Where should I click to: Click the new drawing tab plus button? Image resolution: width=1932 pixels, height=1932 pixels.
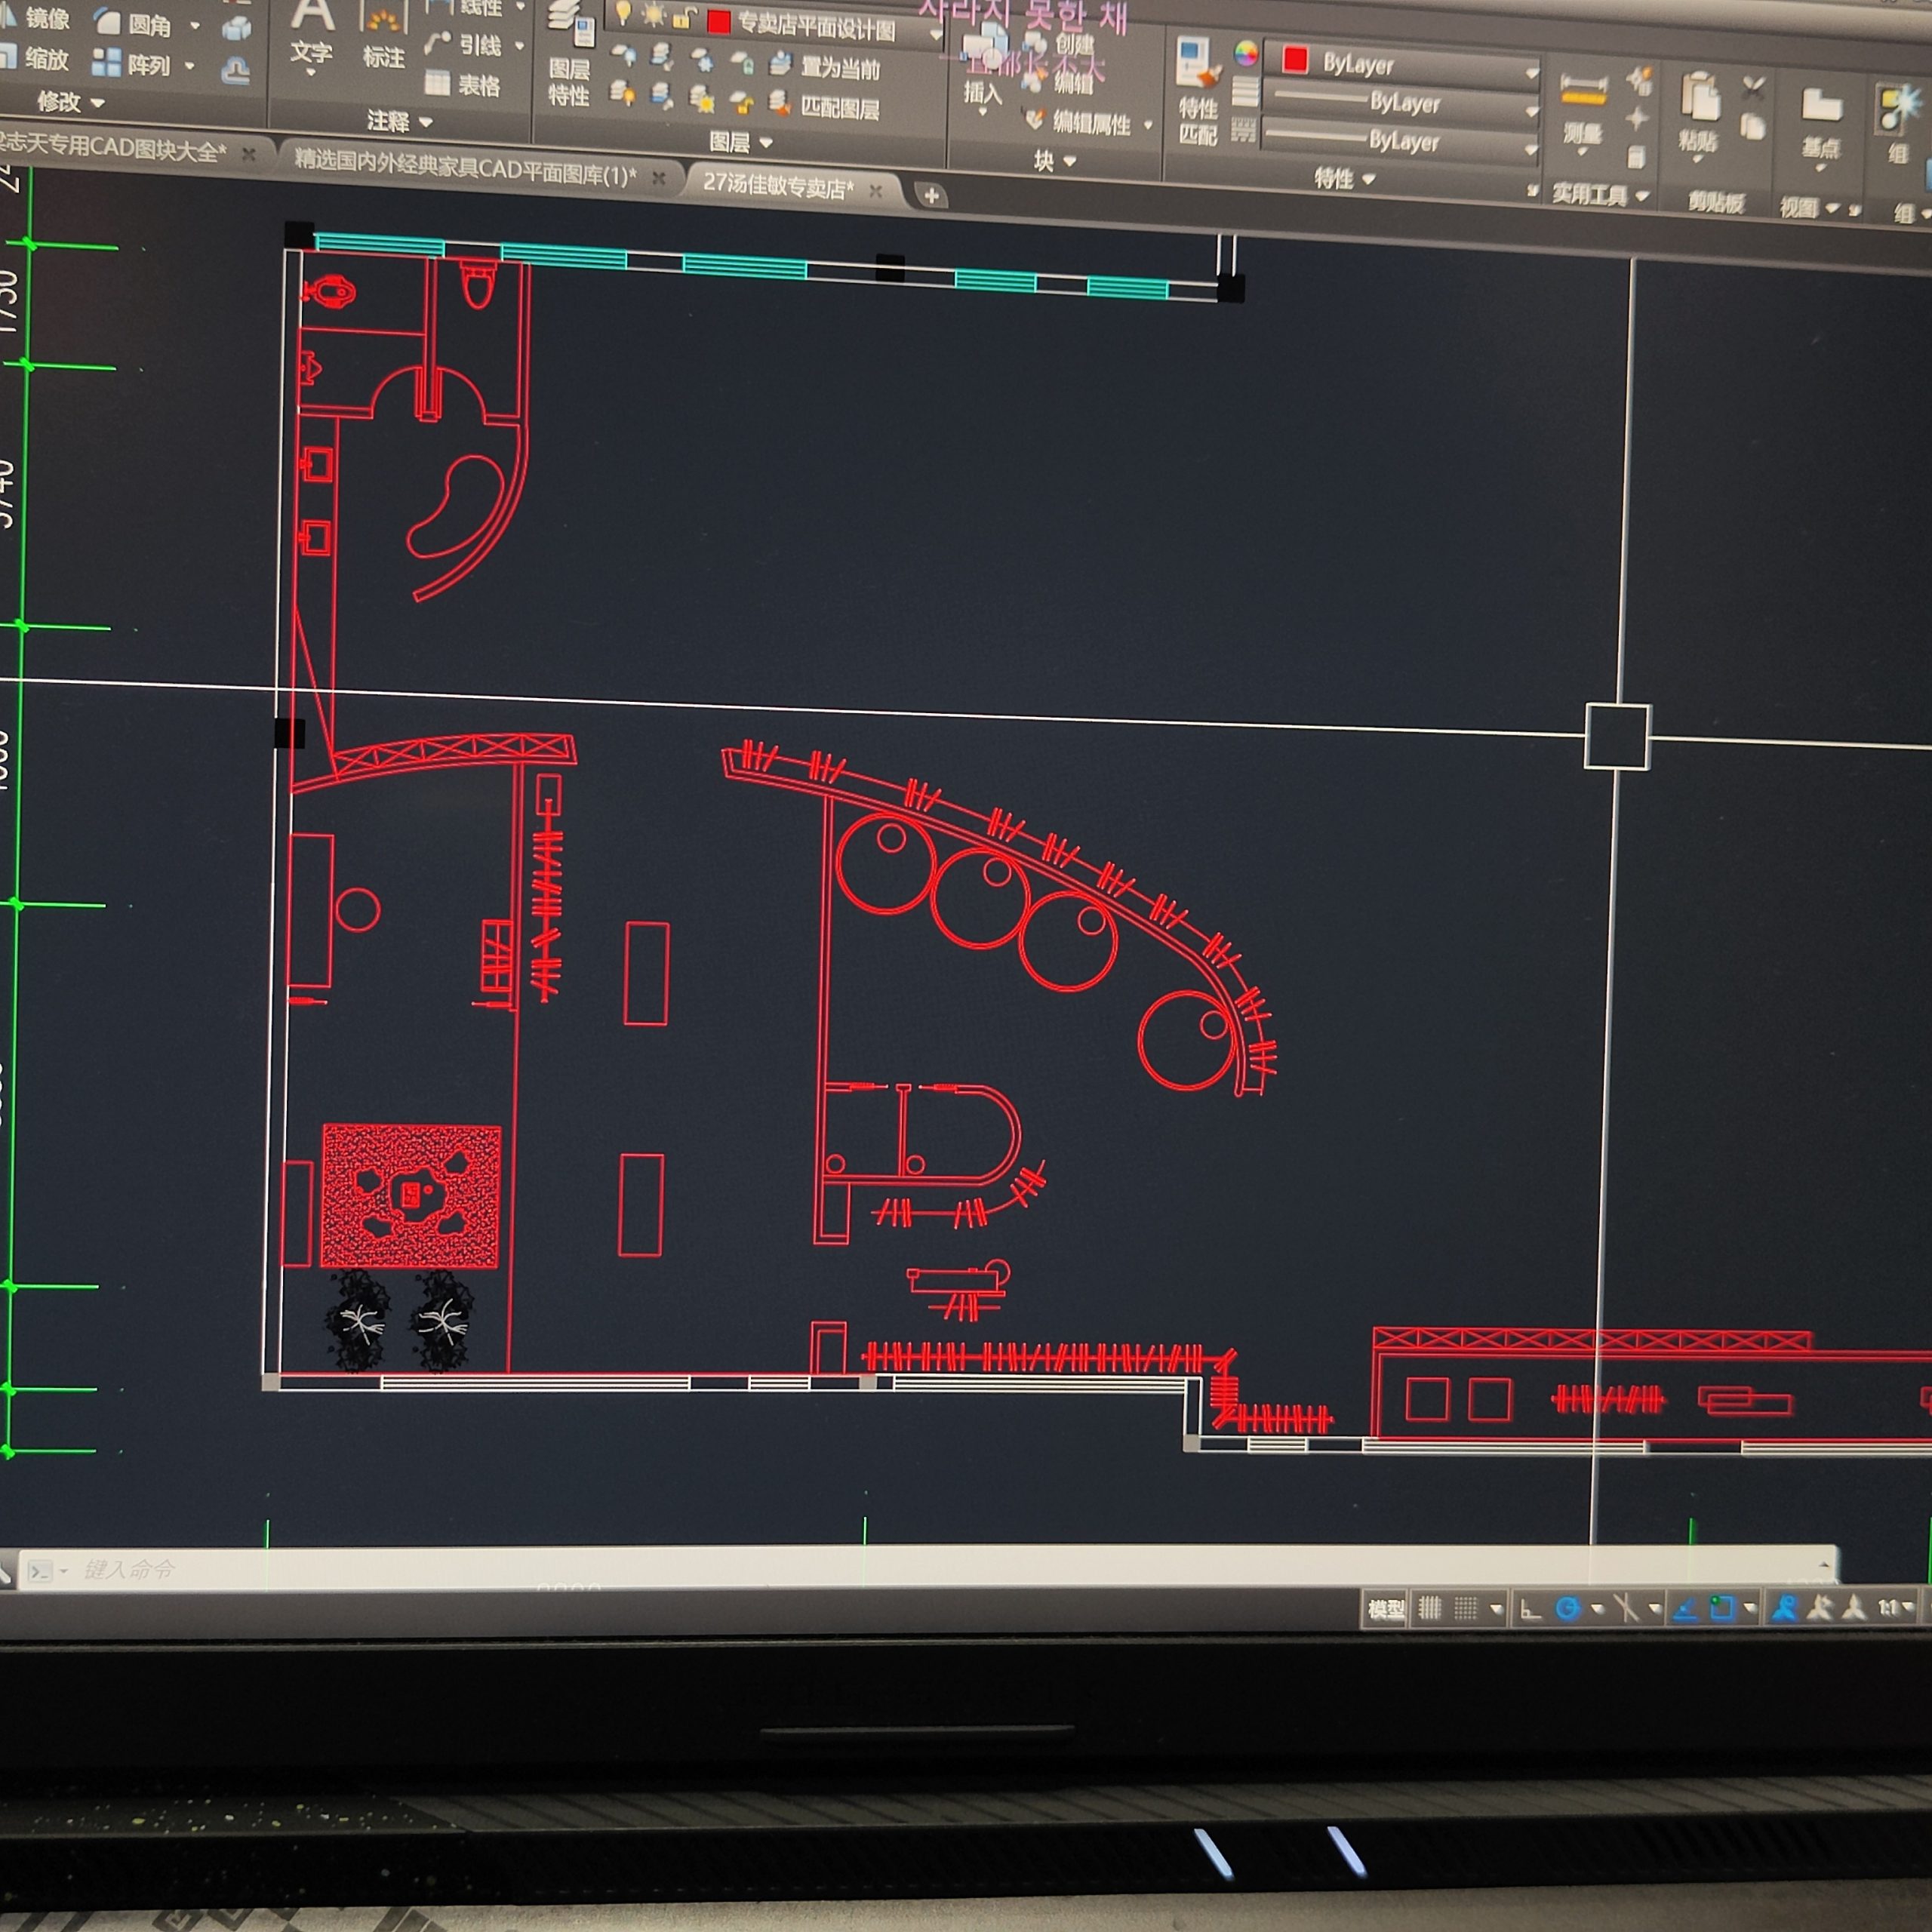[931, 196]
